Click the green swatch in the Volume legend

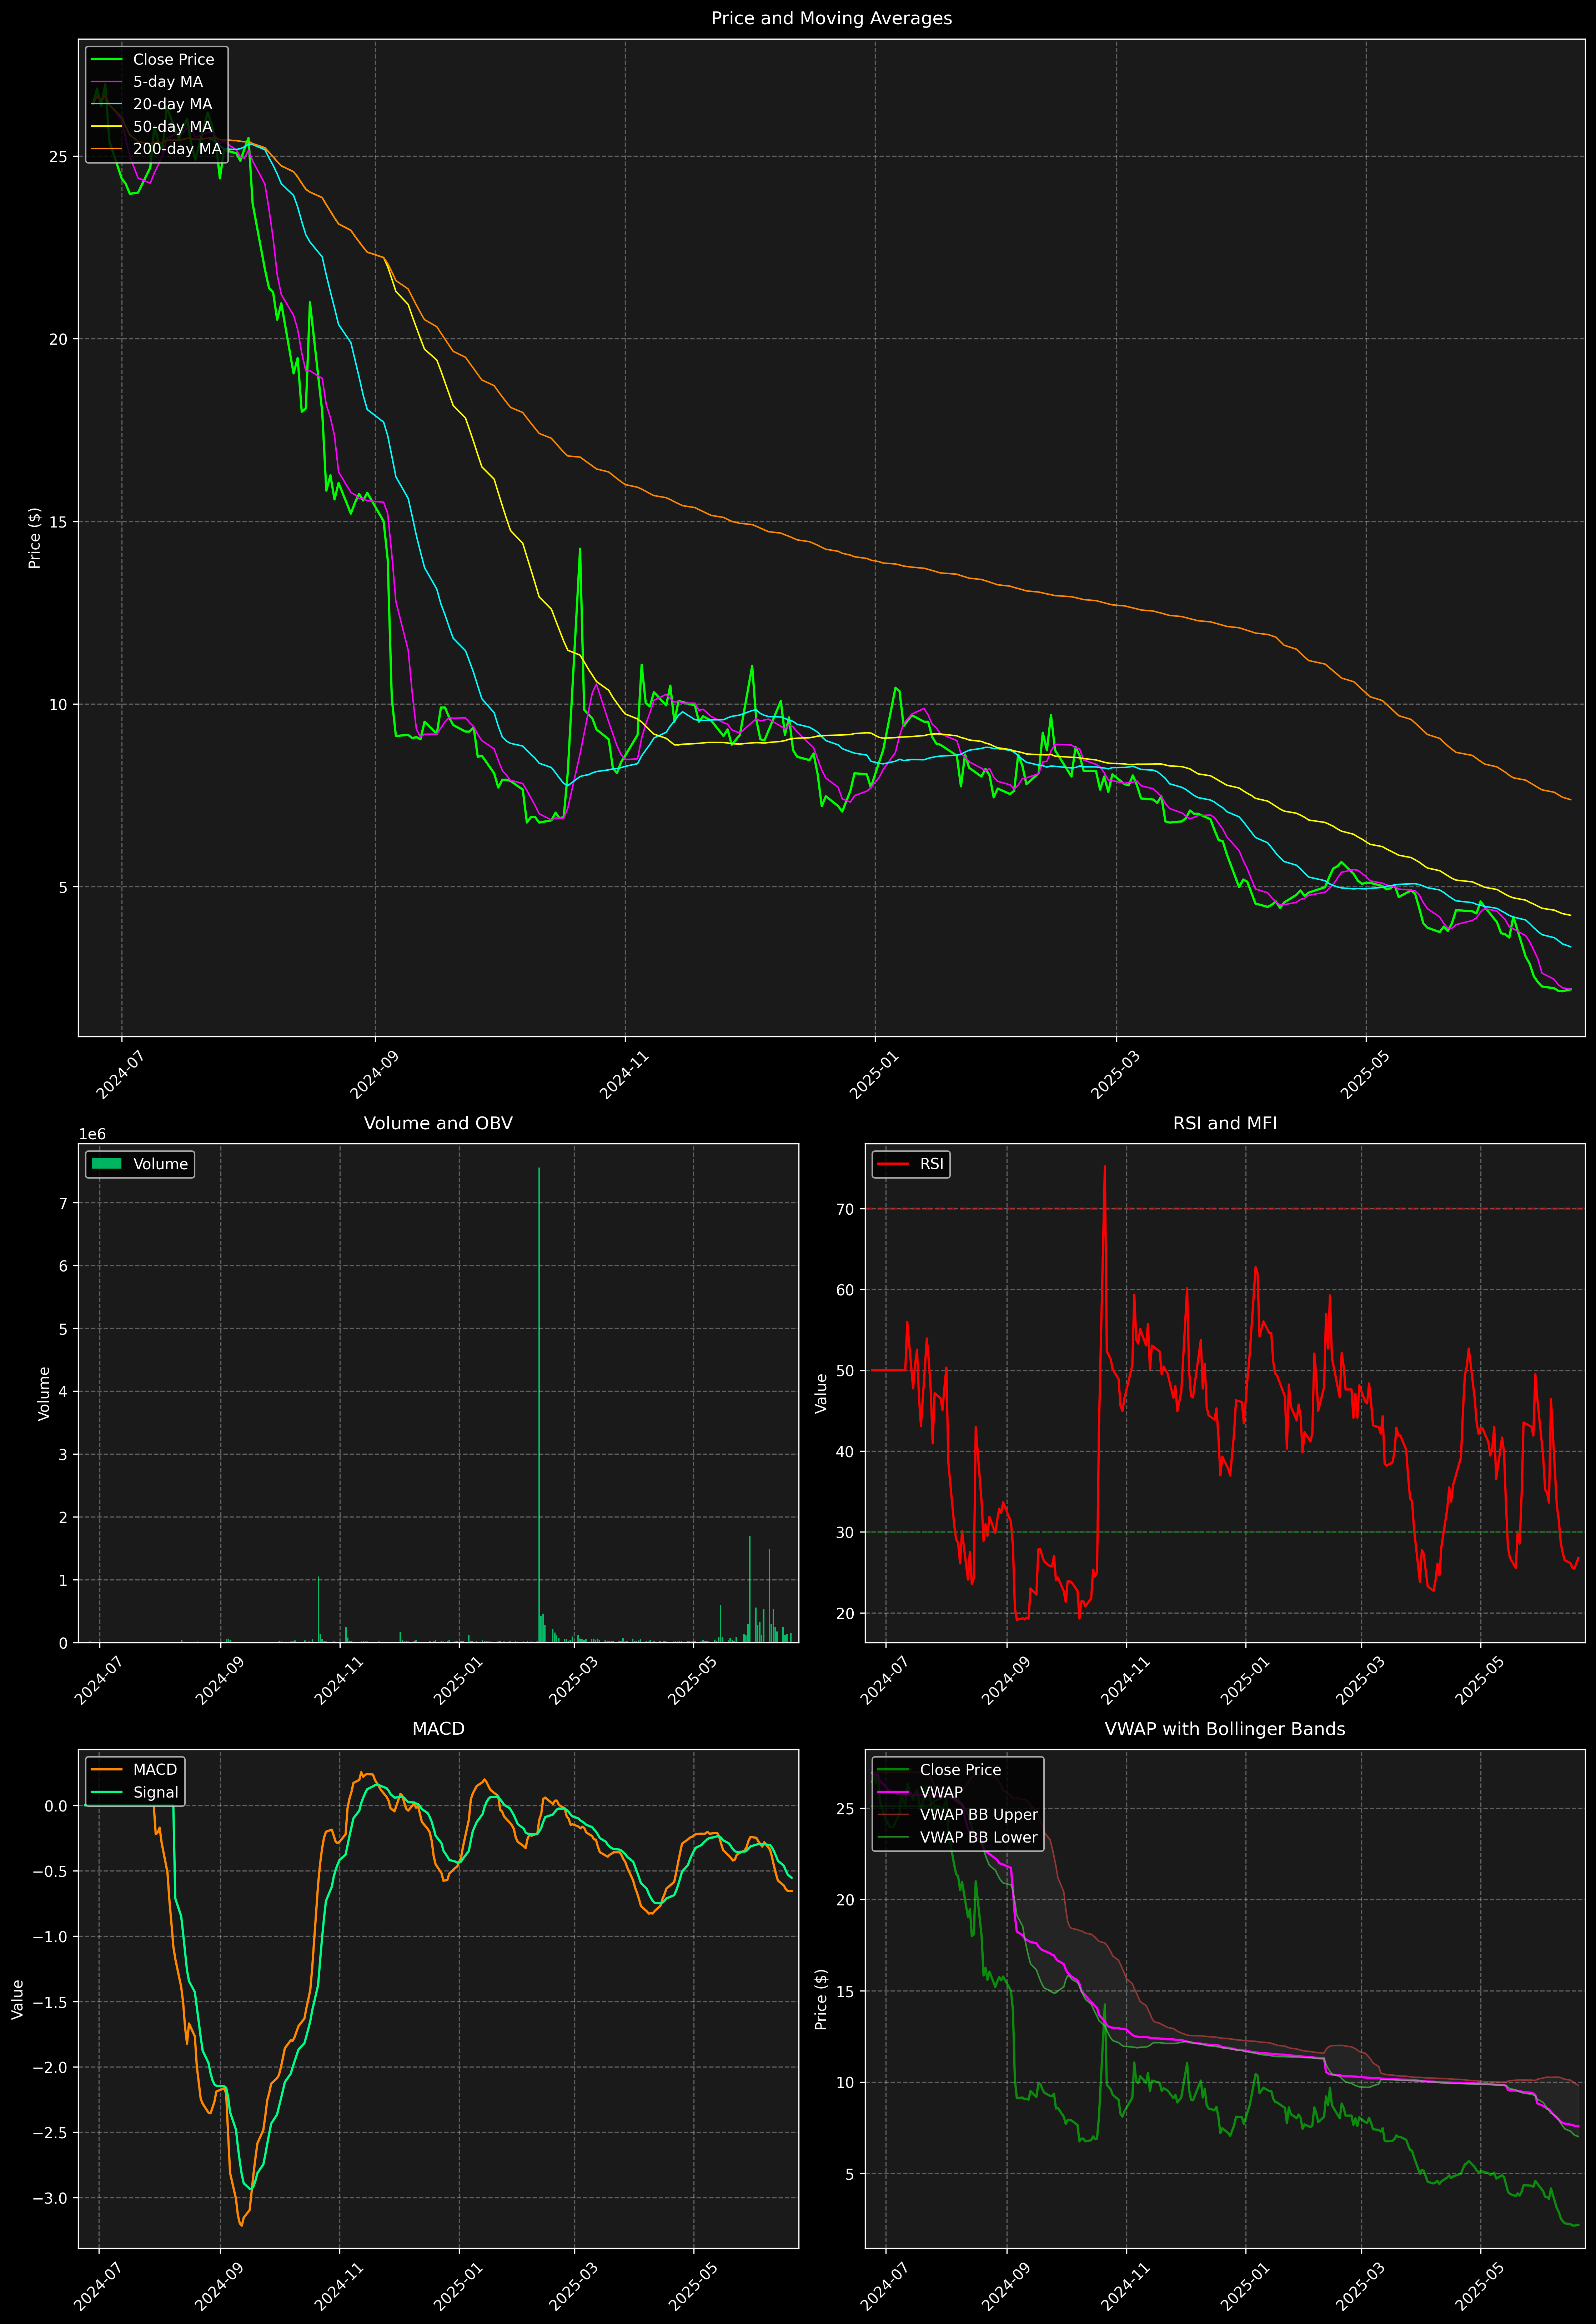pyautogui.click(x=107, y=1164)
